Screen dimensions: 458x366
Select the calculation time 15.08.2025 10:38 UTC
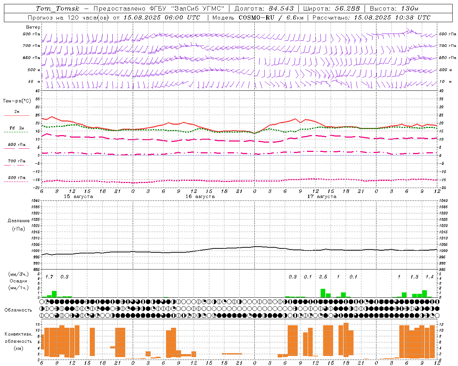[392, 18]
